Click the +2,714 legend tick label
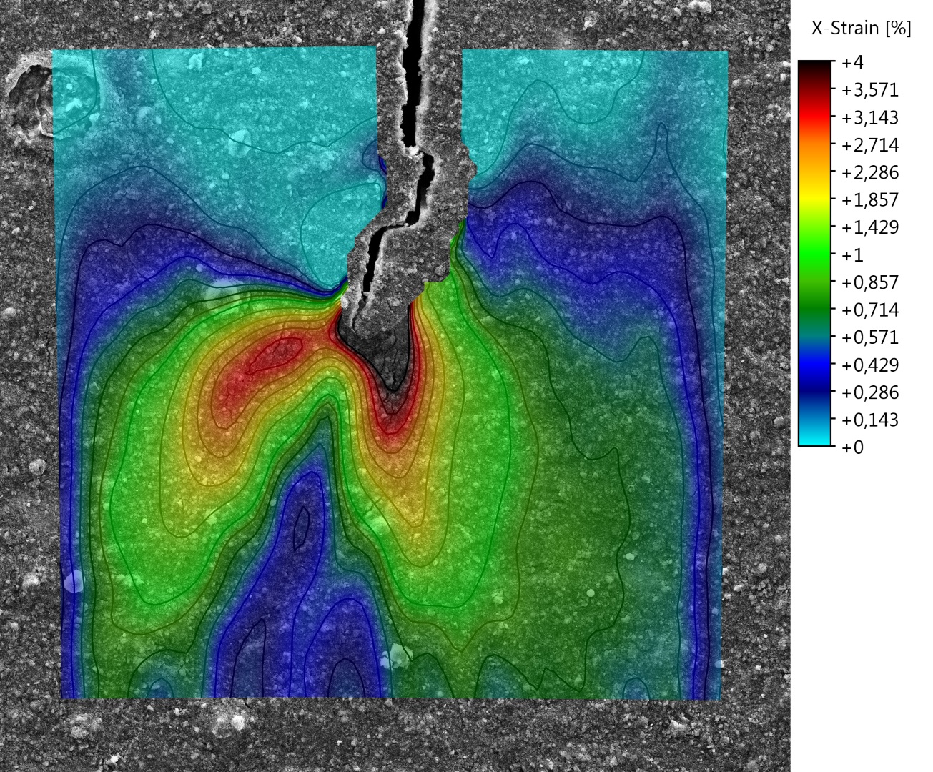Viewport: 933px width, 772px height. (x=869, y=145)
